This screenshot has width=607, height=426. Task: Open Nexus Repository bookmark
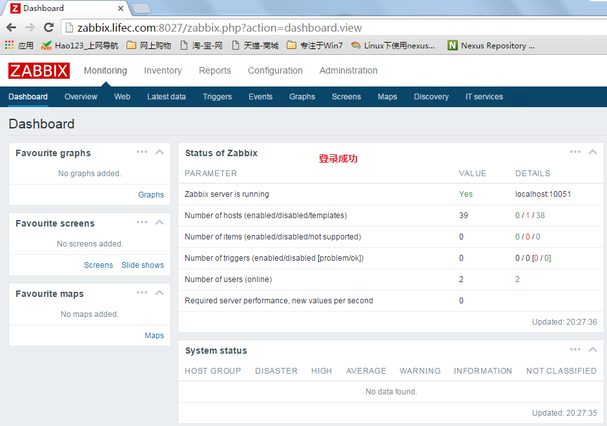coord(491,46)
